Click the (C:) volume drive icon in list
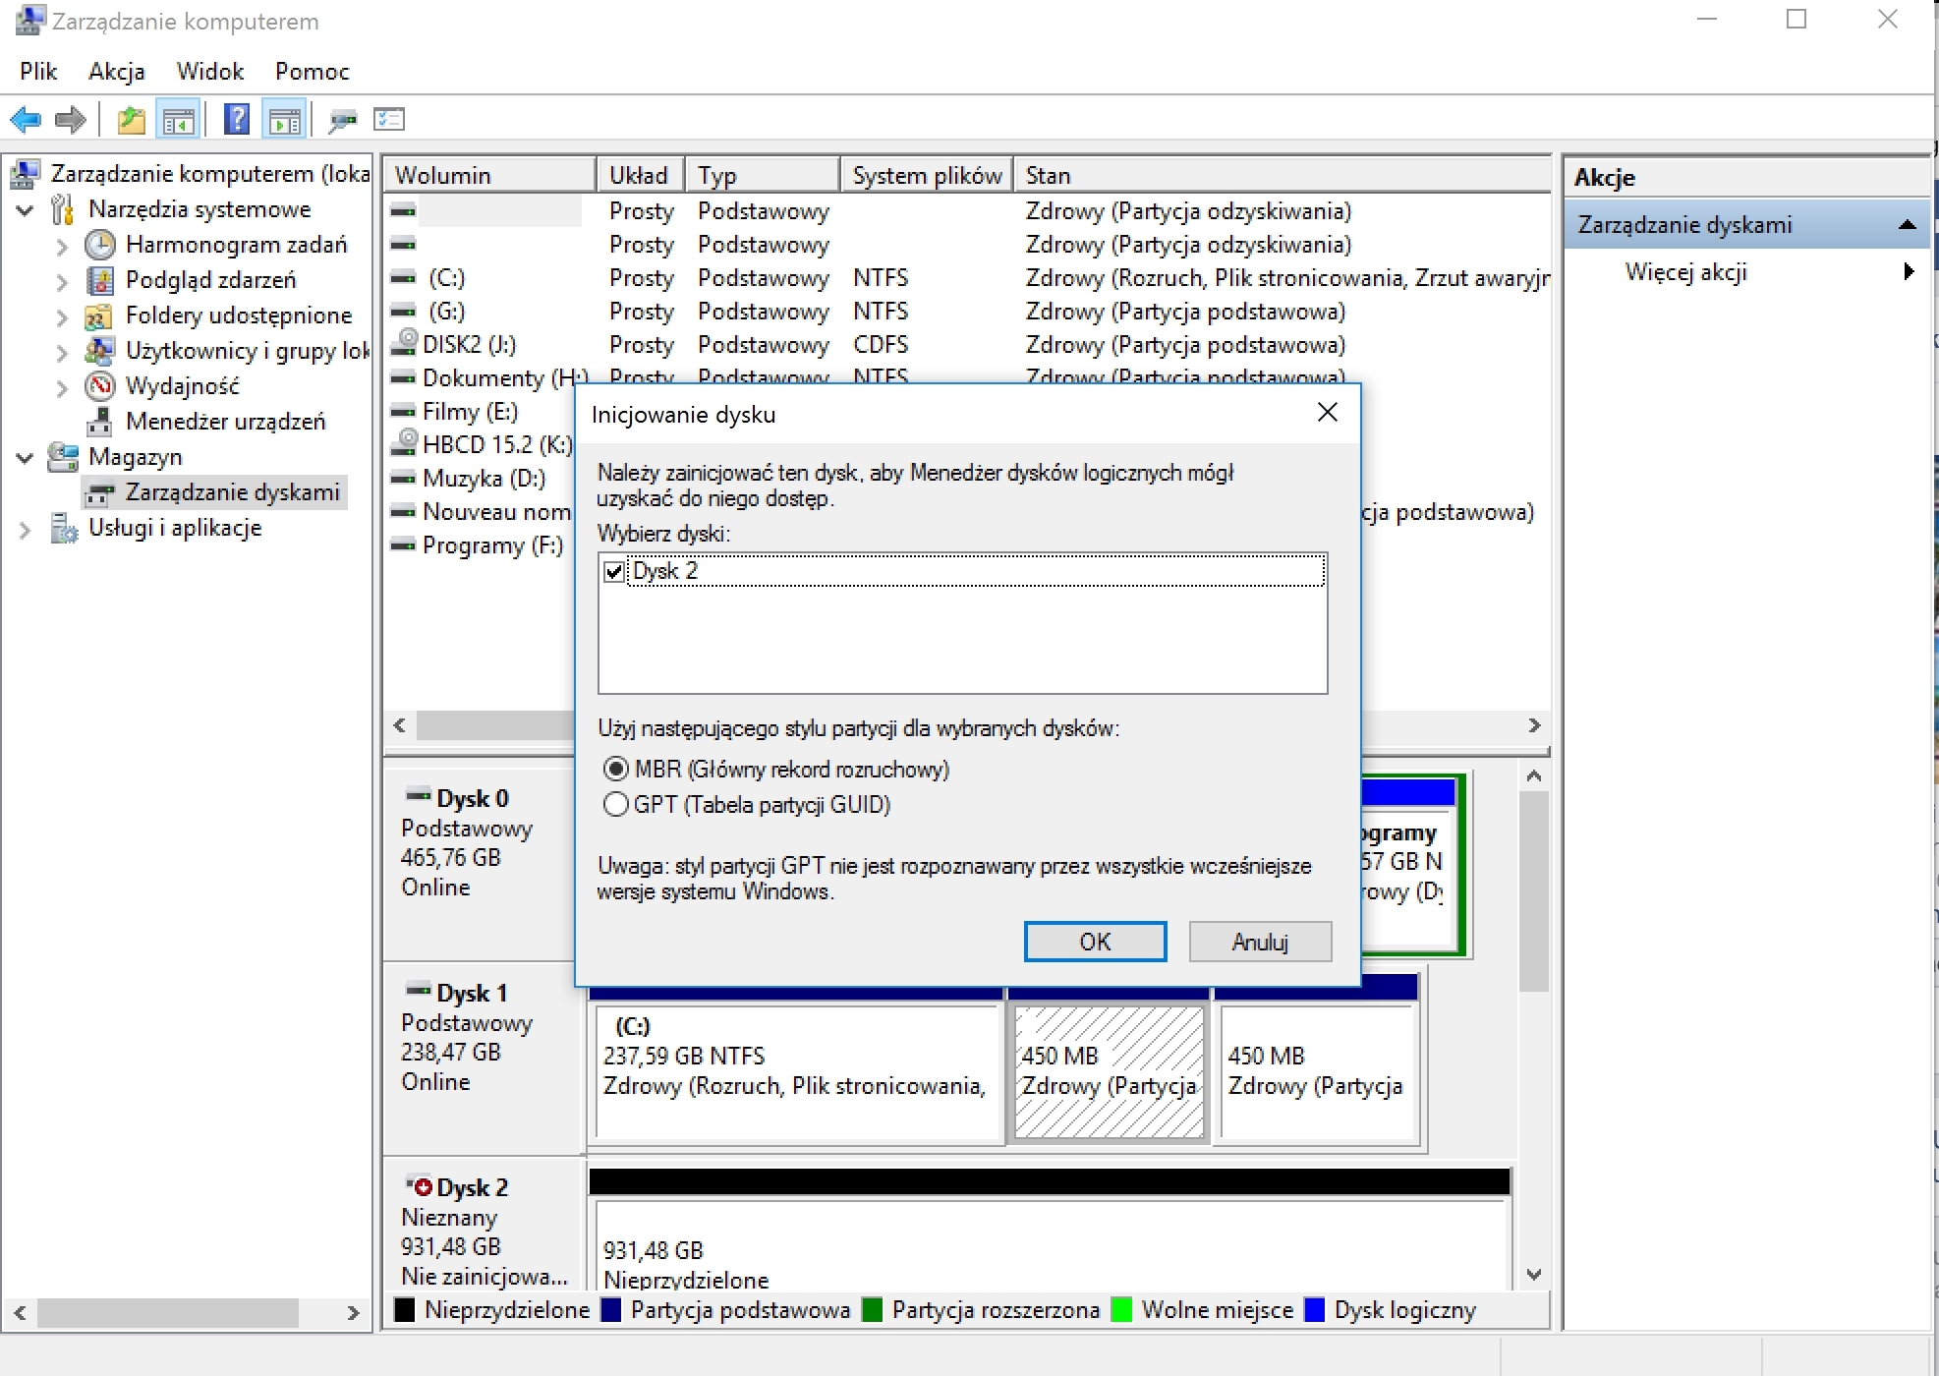 pyautogui.click(x=404, y=278)
